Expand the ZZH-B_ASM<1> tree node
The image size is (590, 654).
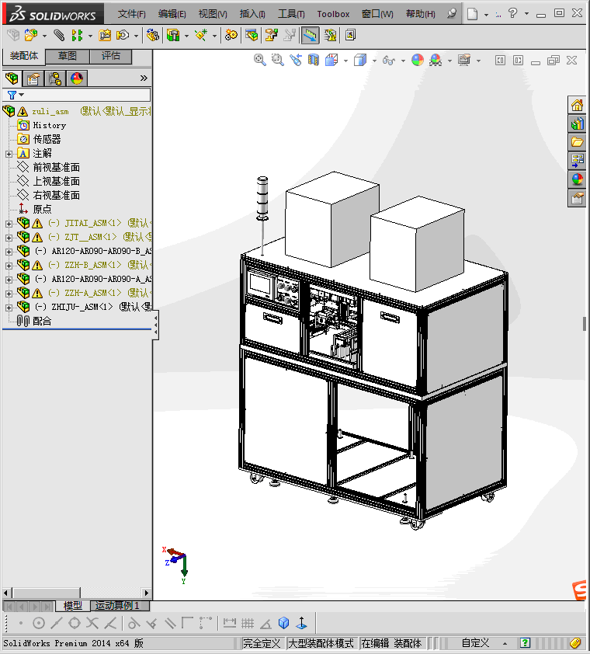[9, 266]
